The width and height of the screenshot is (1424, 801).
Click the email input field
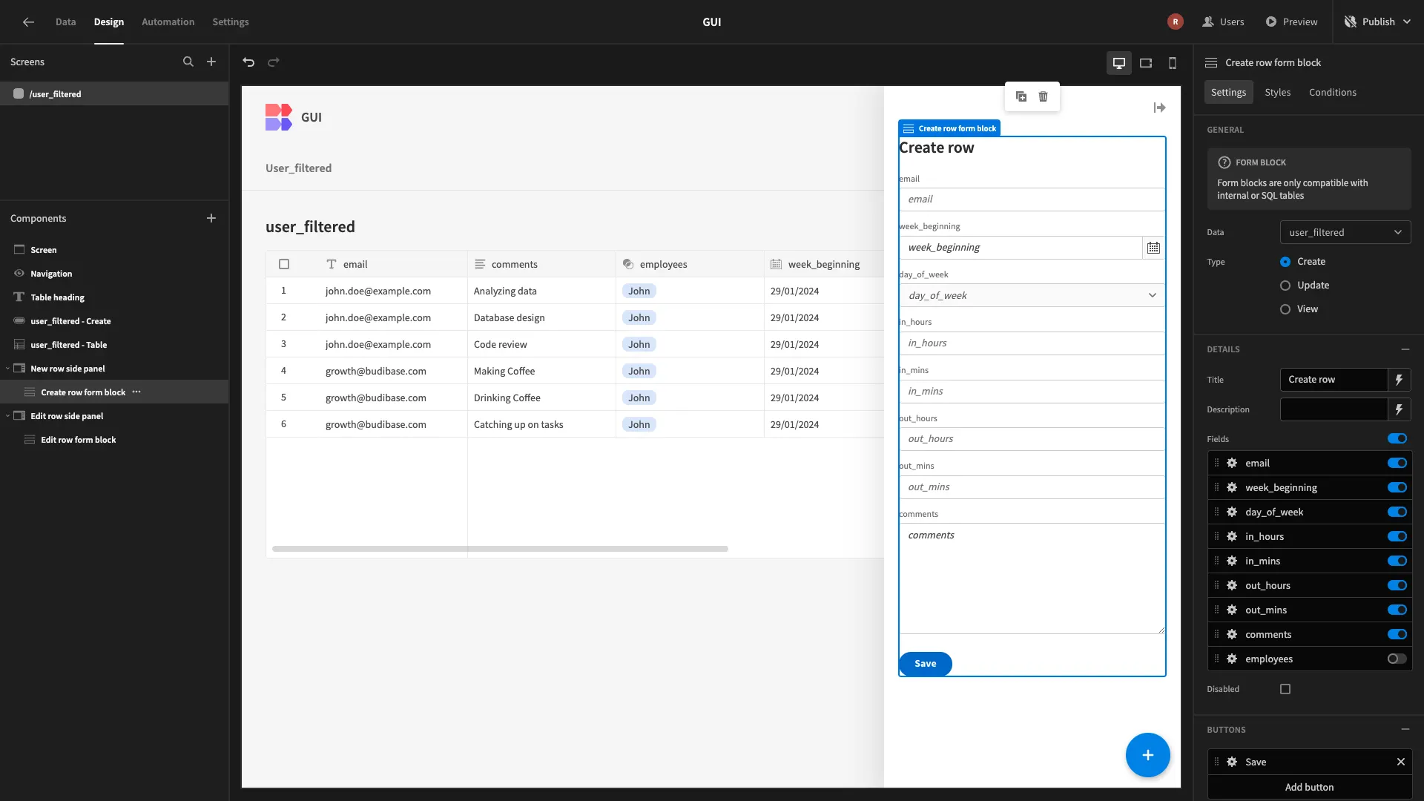tap(1032, 200)
